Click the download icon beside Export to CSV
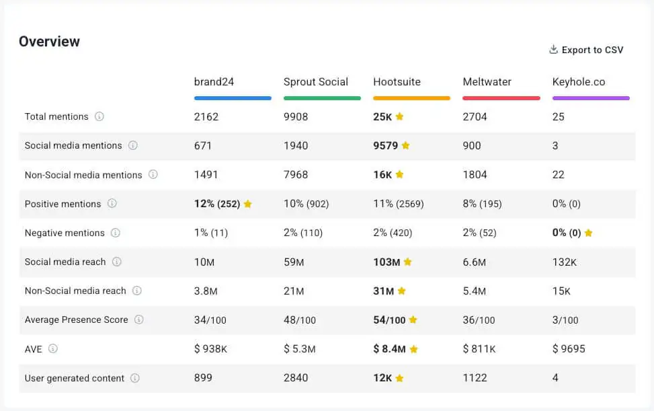The image size is (654, 411). pyautogui.click(x=553, y=50)
